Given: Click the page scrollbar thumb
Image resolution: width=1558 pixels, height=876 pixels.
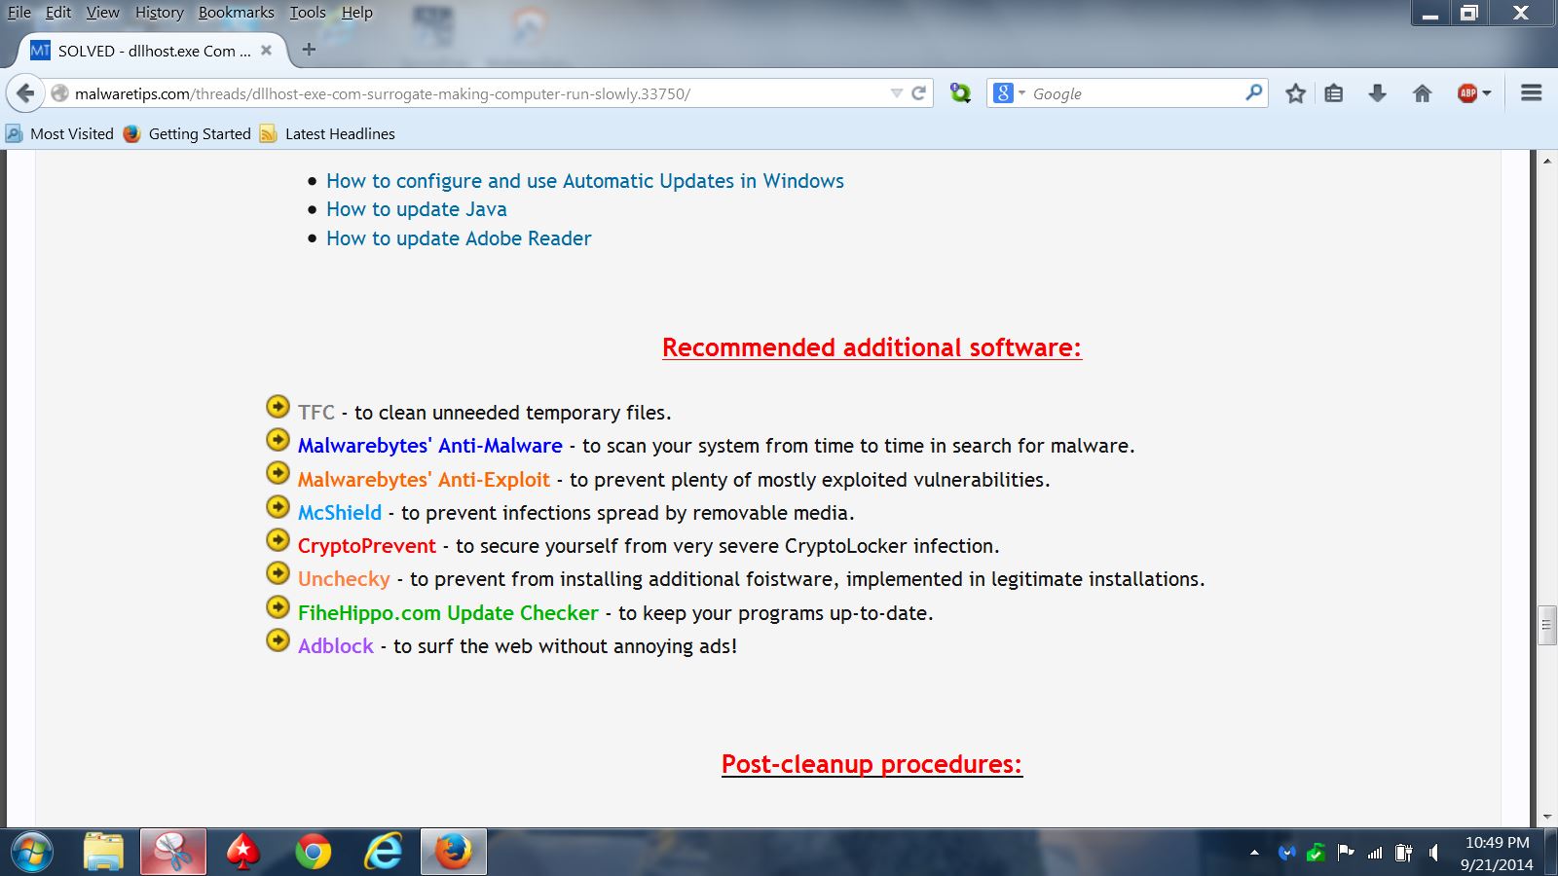Looking at the screenshot, I should (x=1546, y=625).
